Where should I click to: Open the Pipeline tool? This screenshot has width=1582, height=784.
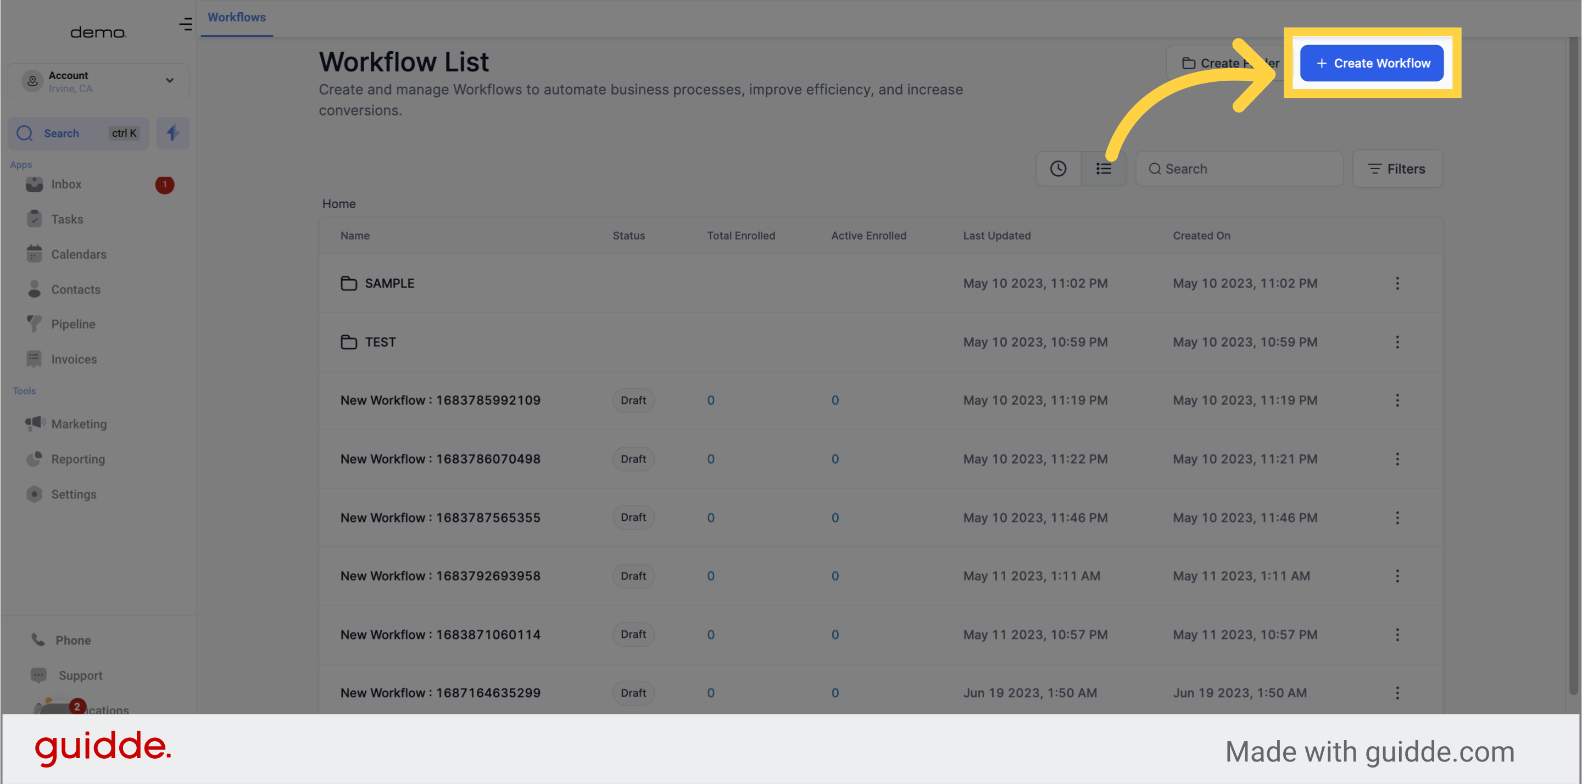pyautogui.click(x=35, y=324)
